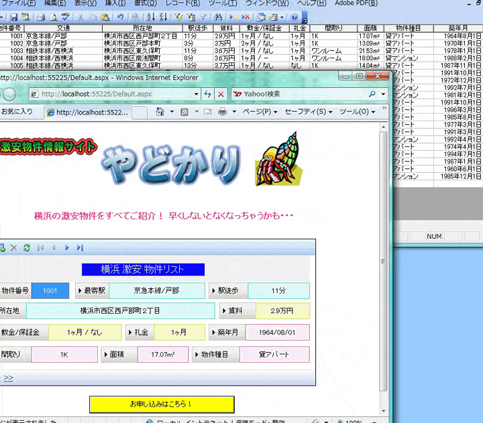Click the Database Window icon
This screenshot has width=483, height=423.
[261, 17]
